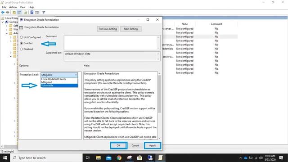
Task: Launch File Explorer from the taskbar
Action: pos(98,158)
